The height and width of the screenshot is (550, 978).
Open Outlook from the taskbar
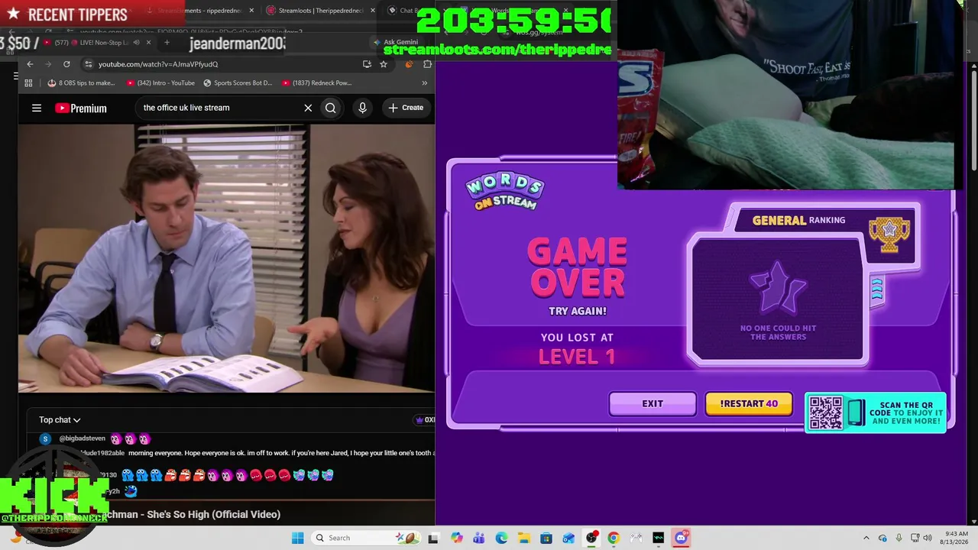[568, 538]
